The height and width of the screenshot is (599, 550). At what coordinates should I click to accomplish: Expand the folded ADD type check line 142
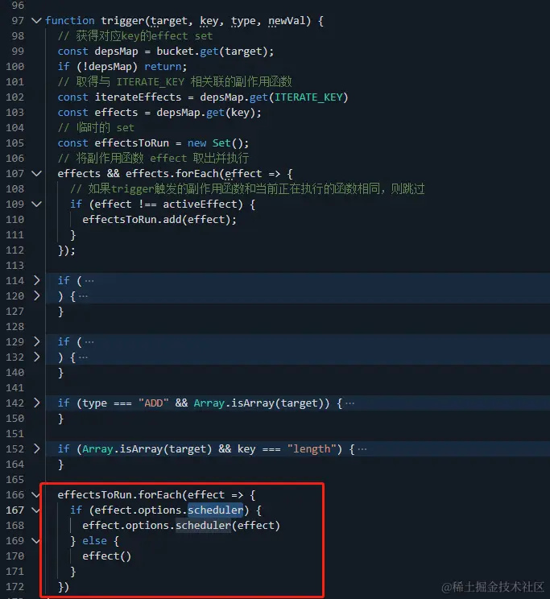[x=36, y=403]
